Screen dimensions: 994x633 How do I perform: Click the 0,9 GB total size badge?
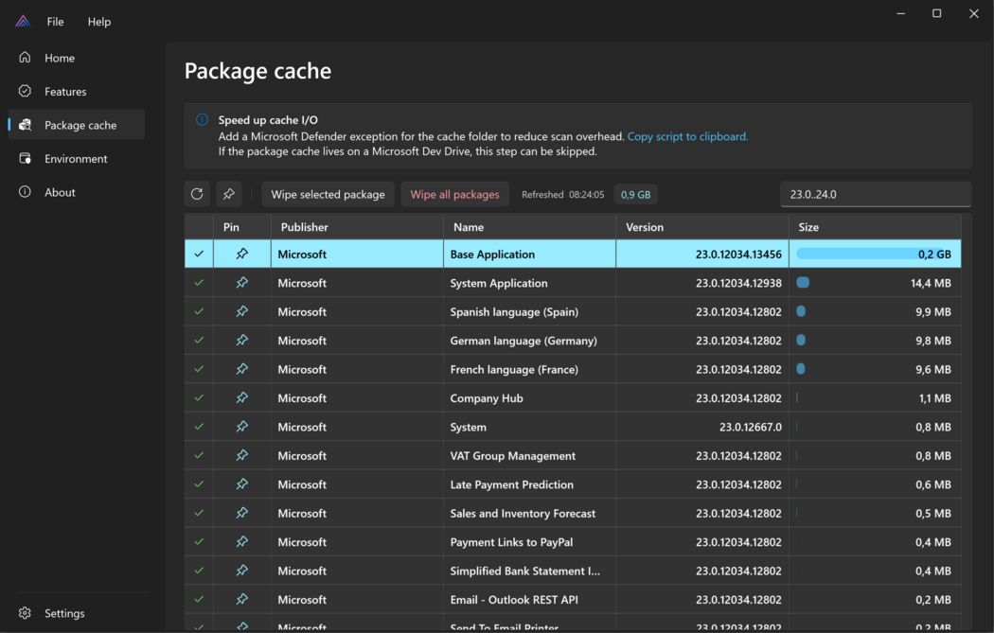click(x=635, y=195)
